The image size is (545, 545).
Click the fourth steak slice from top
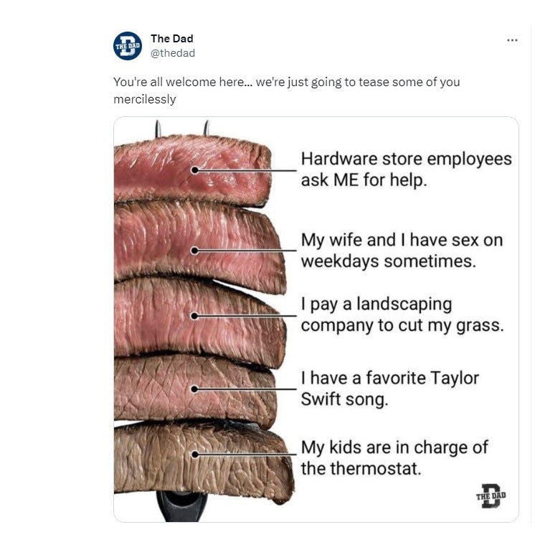[x=158, y=388]
